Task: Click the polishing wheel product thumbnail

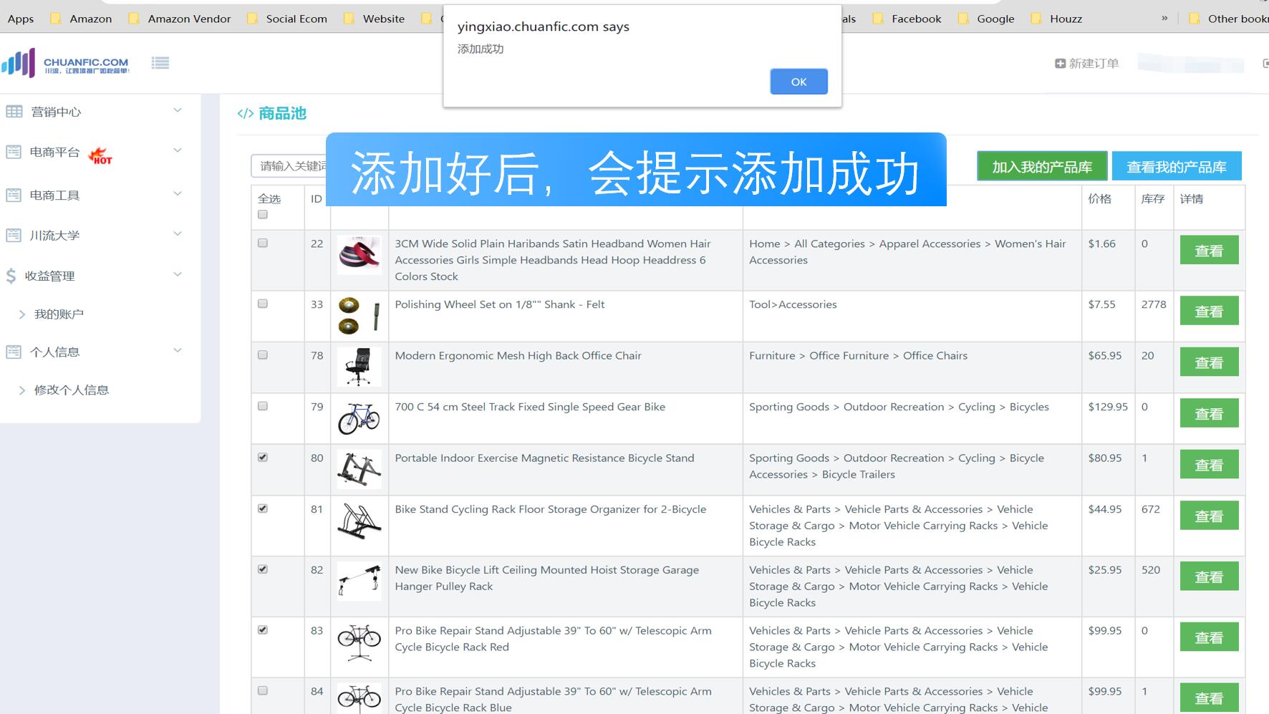Action: click(359, 316)
